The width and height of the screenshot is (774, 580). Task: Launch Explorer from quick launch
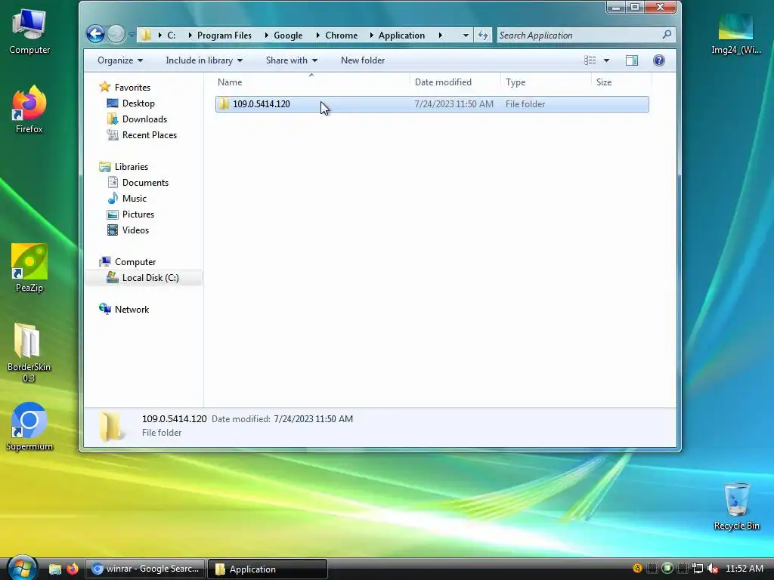pos(54,569)
